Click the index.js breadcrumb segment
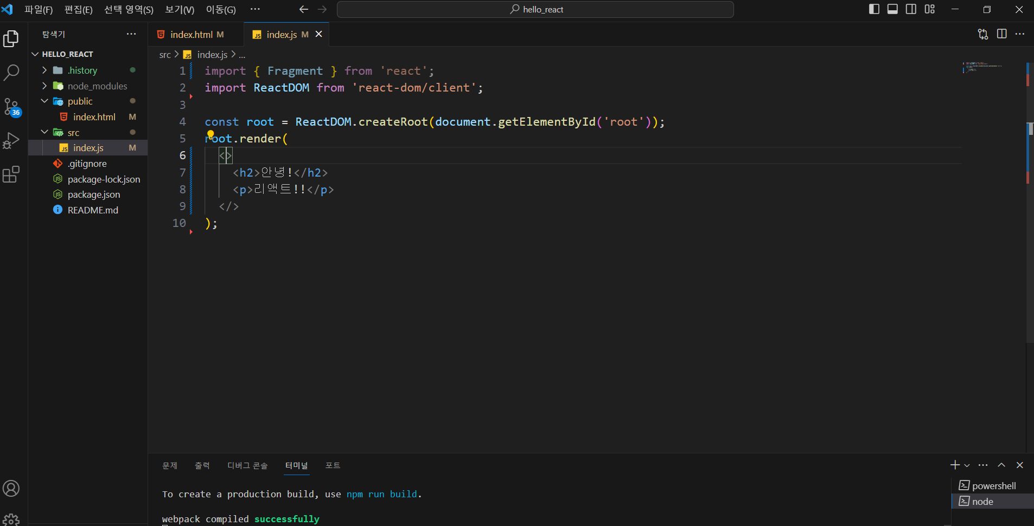The image size is (1034, 526). click(x=206, y=55)
